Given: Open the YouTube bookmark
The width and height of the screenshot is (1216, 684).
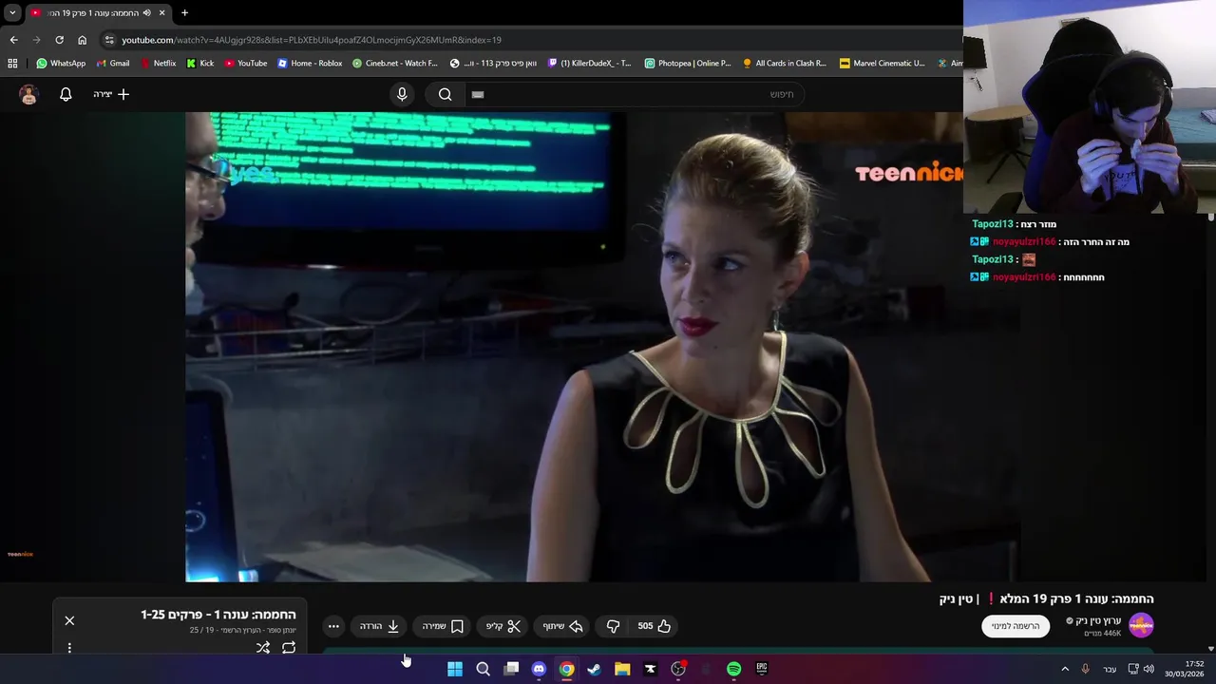Looking at the screenshot, I should coord(246,64).
